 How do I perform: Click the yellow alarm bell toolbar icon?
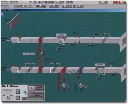49,2
